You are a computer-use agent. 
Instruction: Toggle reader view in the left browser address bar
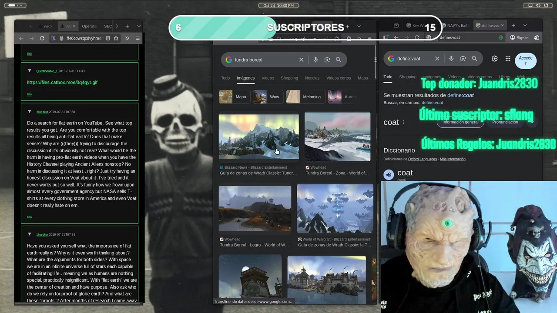click(108, 38)
